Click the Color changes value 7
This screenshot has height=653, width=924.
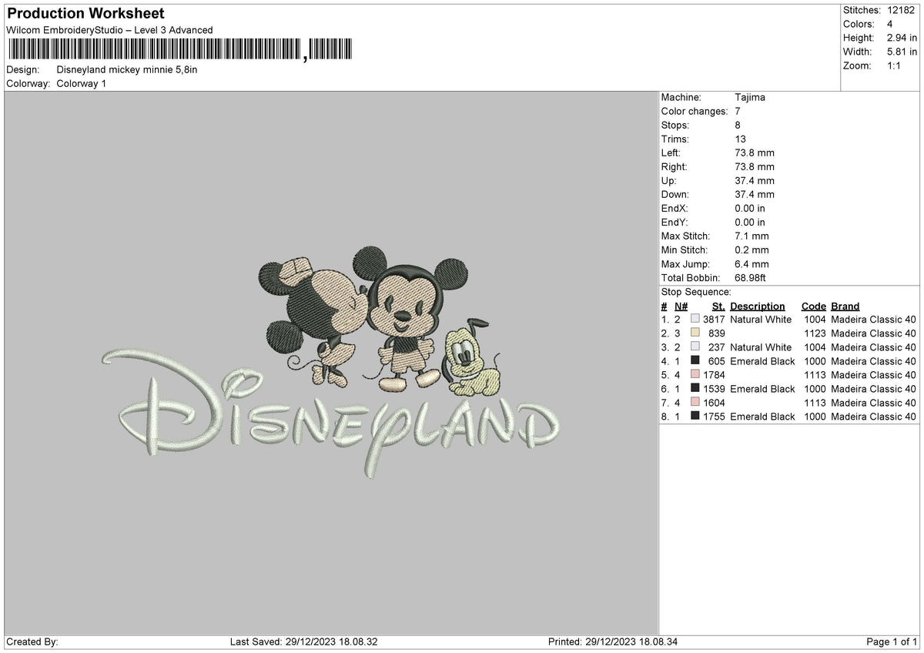pos(738,112)
